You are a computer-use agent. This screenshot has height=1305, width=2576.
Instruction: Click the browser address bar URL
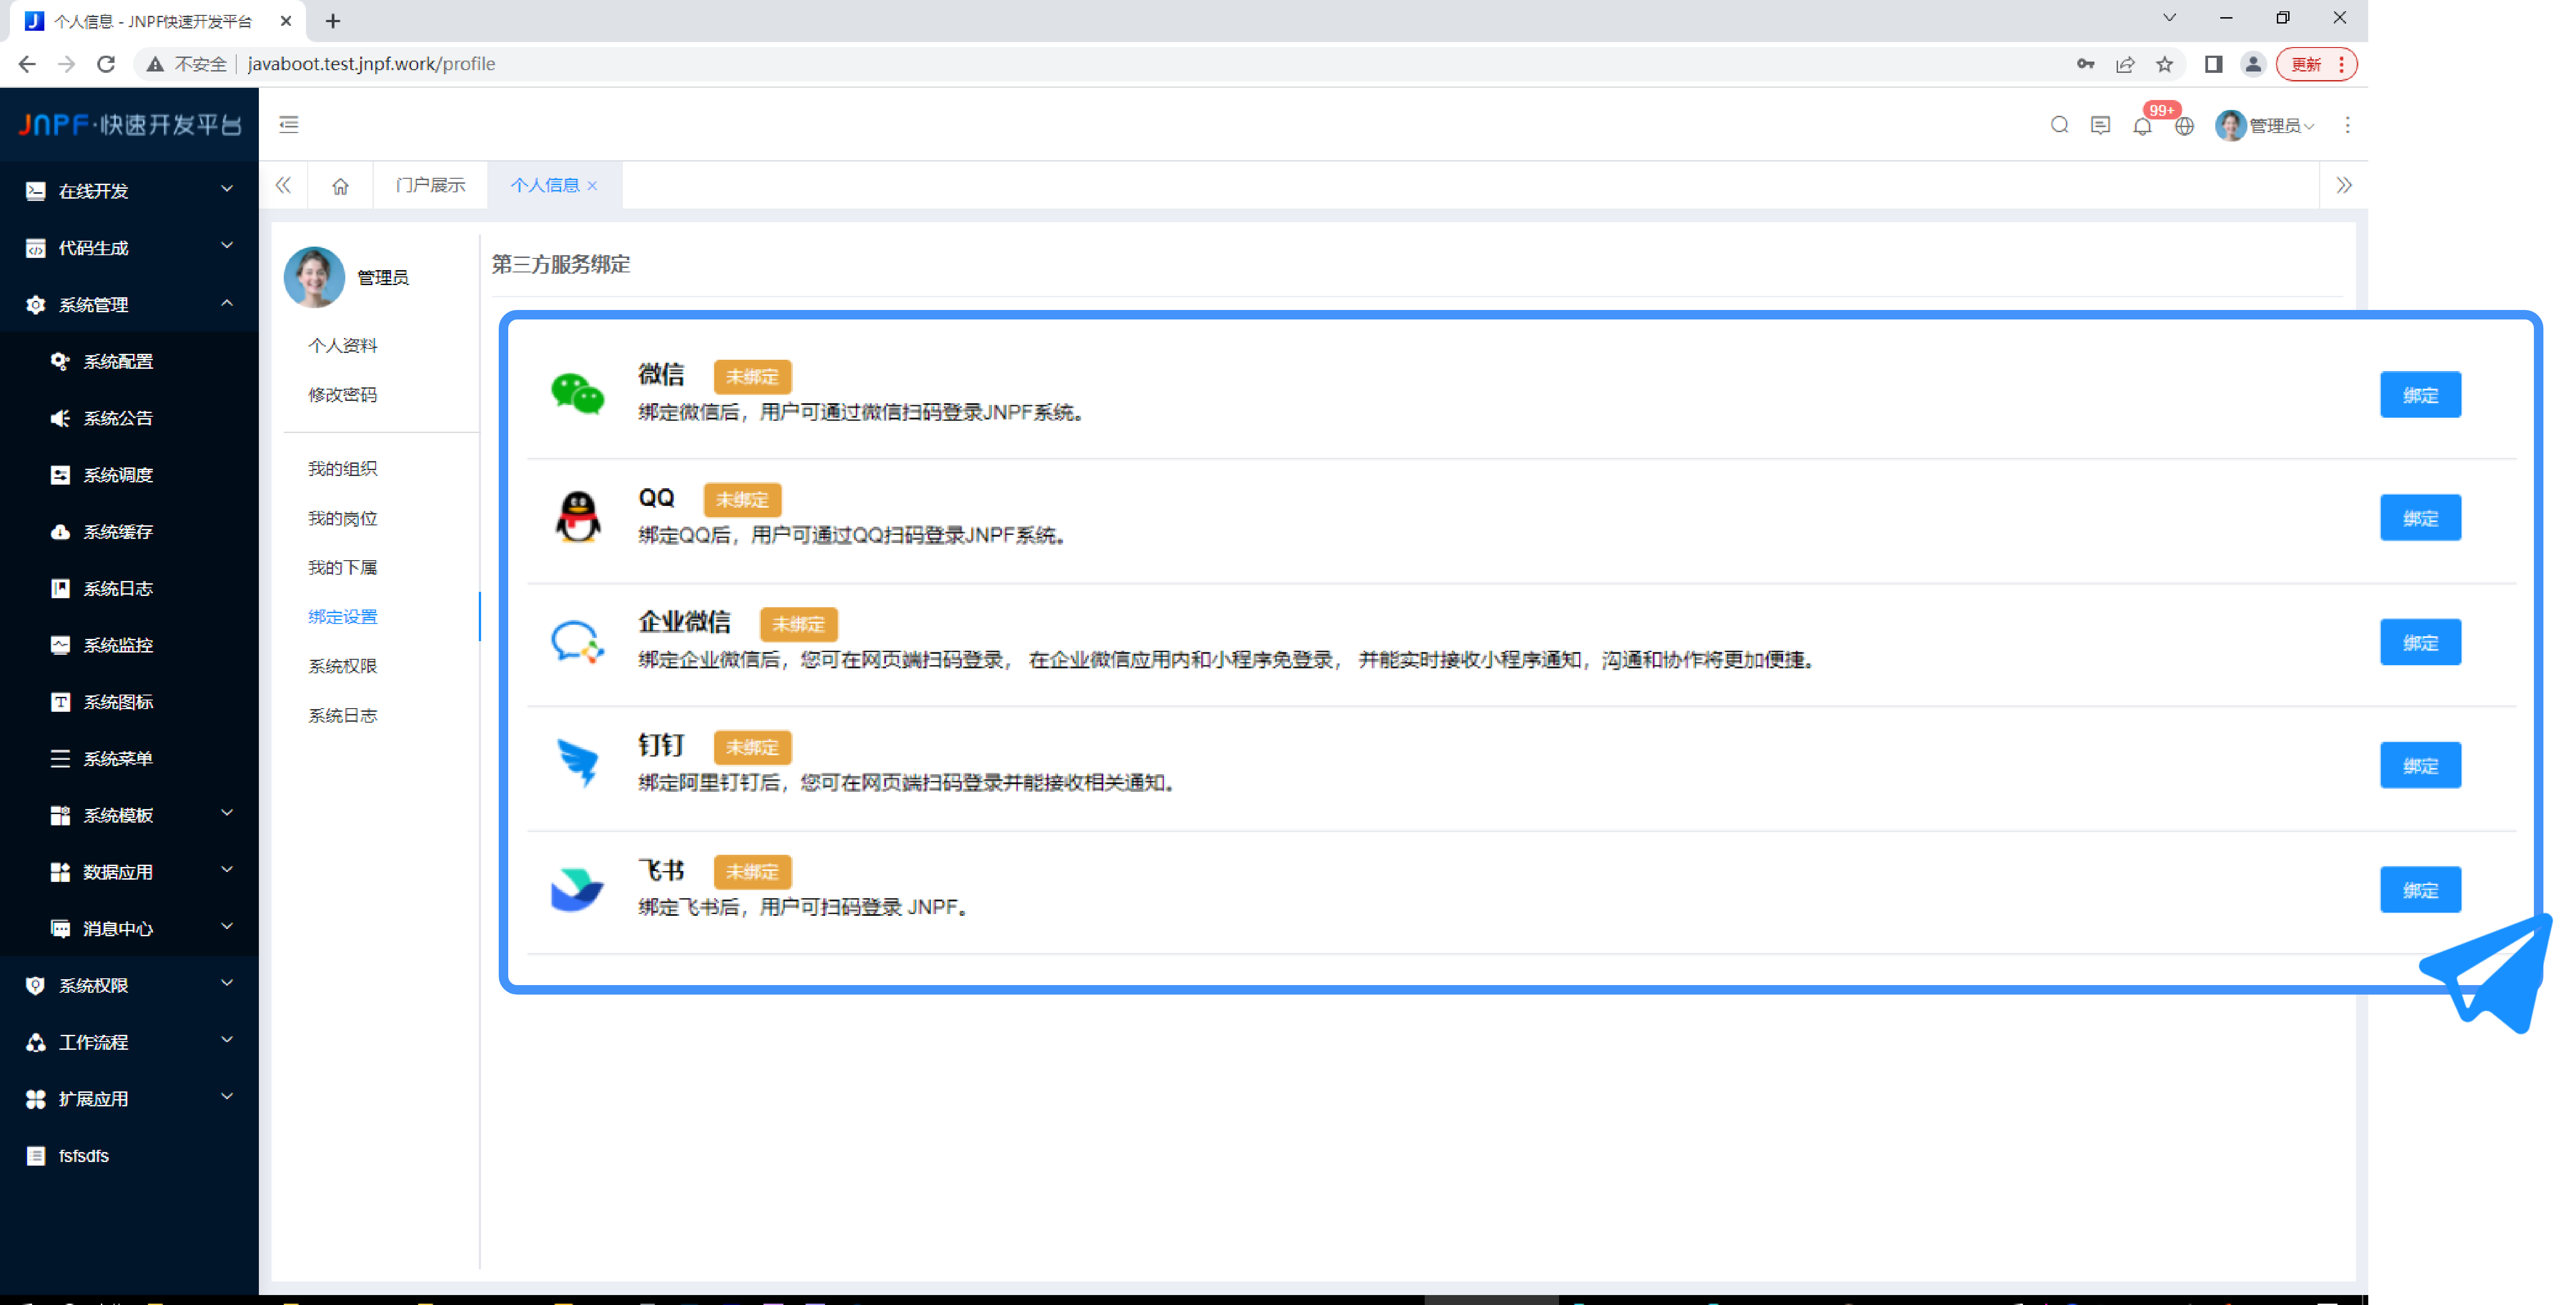(x=371, y=64)
